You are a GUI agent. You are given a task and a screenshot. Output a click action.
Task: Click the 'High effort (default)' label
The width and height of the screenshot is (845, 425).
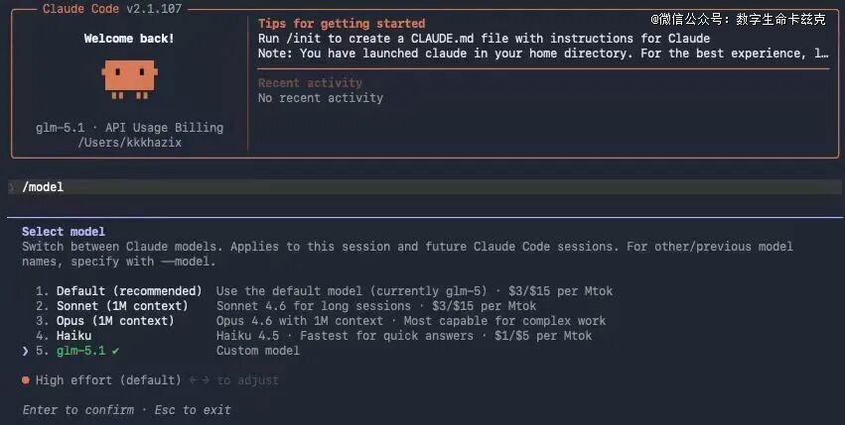[x=108, y=380]
